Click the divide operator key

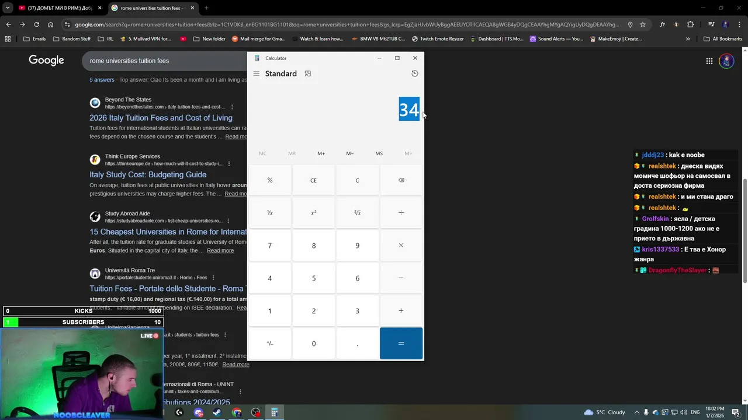401,213
